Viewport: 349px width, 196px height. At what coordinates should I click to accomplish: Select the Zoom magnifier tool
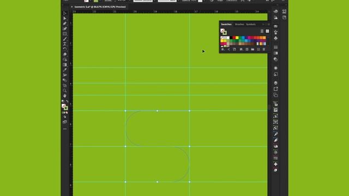coord(65,91)
